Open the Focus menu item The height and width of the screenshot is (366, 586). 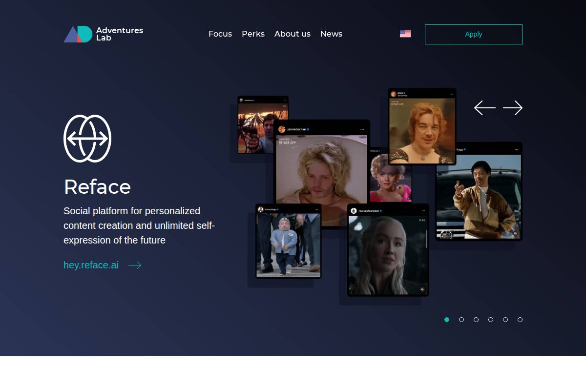tap(220, 34)
